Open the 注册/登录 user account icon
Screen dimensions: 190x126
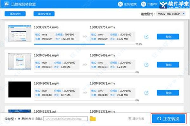120,4
